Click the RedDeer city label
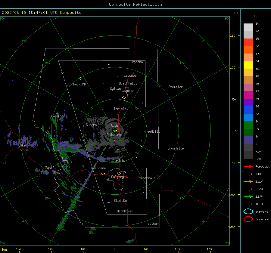 (128, 91)
